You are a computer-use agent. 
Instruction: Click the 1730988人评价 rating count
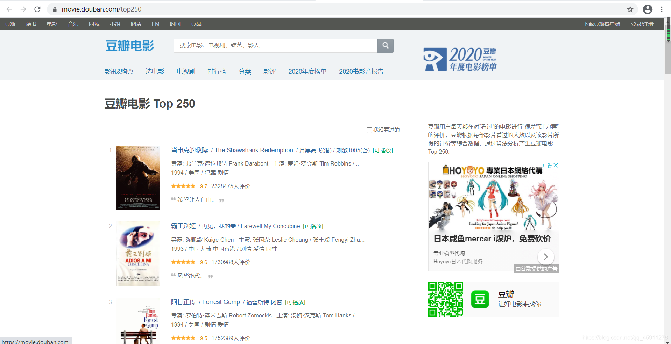pos(231,262)
